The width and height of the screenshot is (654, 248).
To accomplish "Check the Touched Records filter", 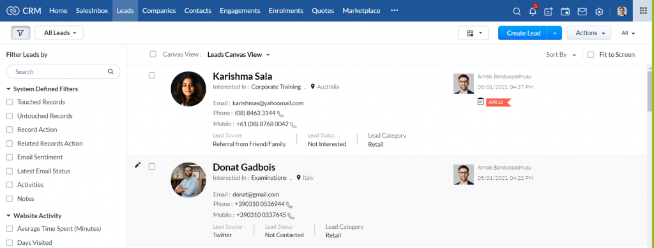I will click(10, 102).
